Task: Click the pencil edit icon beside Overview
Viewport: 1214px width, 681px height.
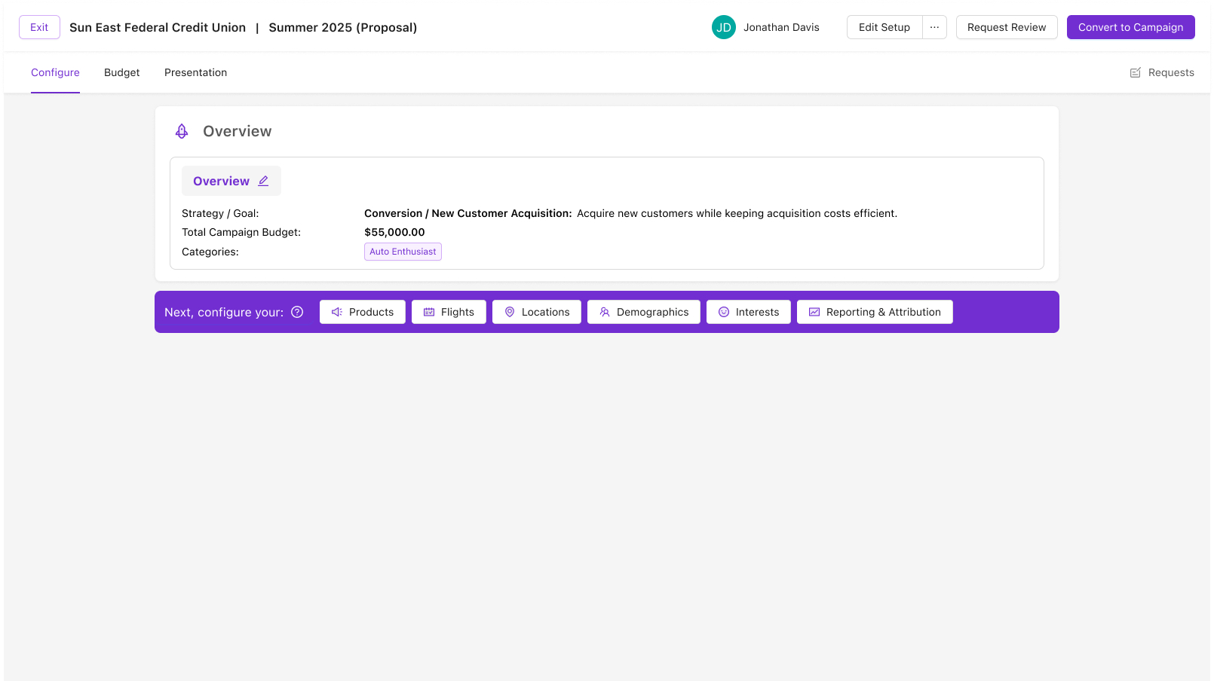Action: [x=263, y=181]
